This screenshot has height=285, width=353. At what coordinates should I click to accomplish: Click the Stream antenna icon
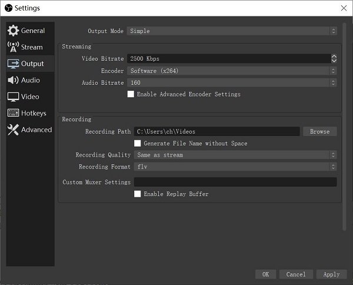click(13, 47)
